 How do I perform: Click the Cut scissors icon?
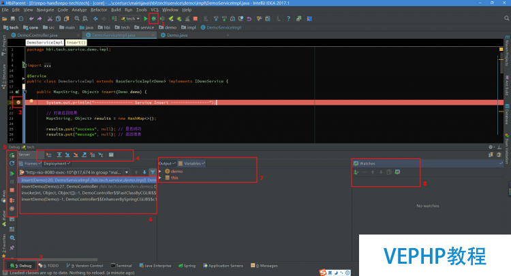click(50, 18)
